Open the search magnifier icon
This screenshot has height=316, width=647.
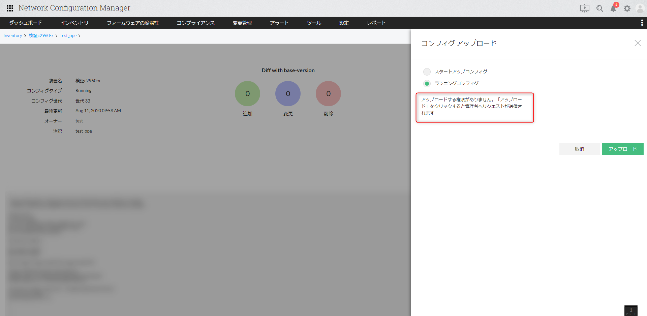[x=599, y=8]
